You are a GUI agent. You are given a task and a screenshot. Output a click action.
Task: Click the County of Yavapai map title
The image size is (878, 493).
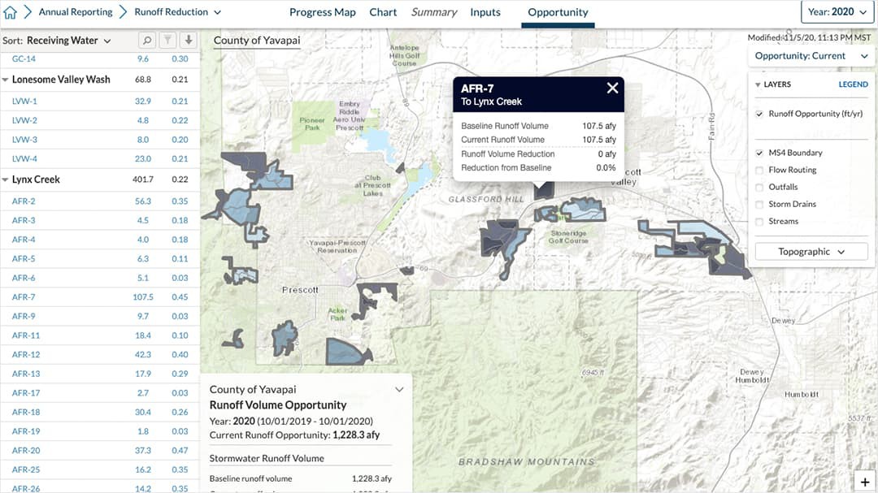coord(257,41)
